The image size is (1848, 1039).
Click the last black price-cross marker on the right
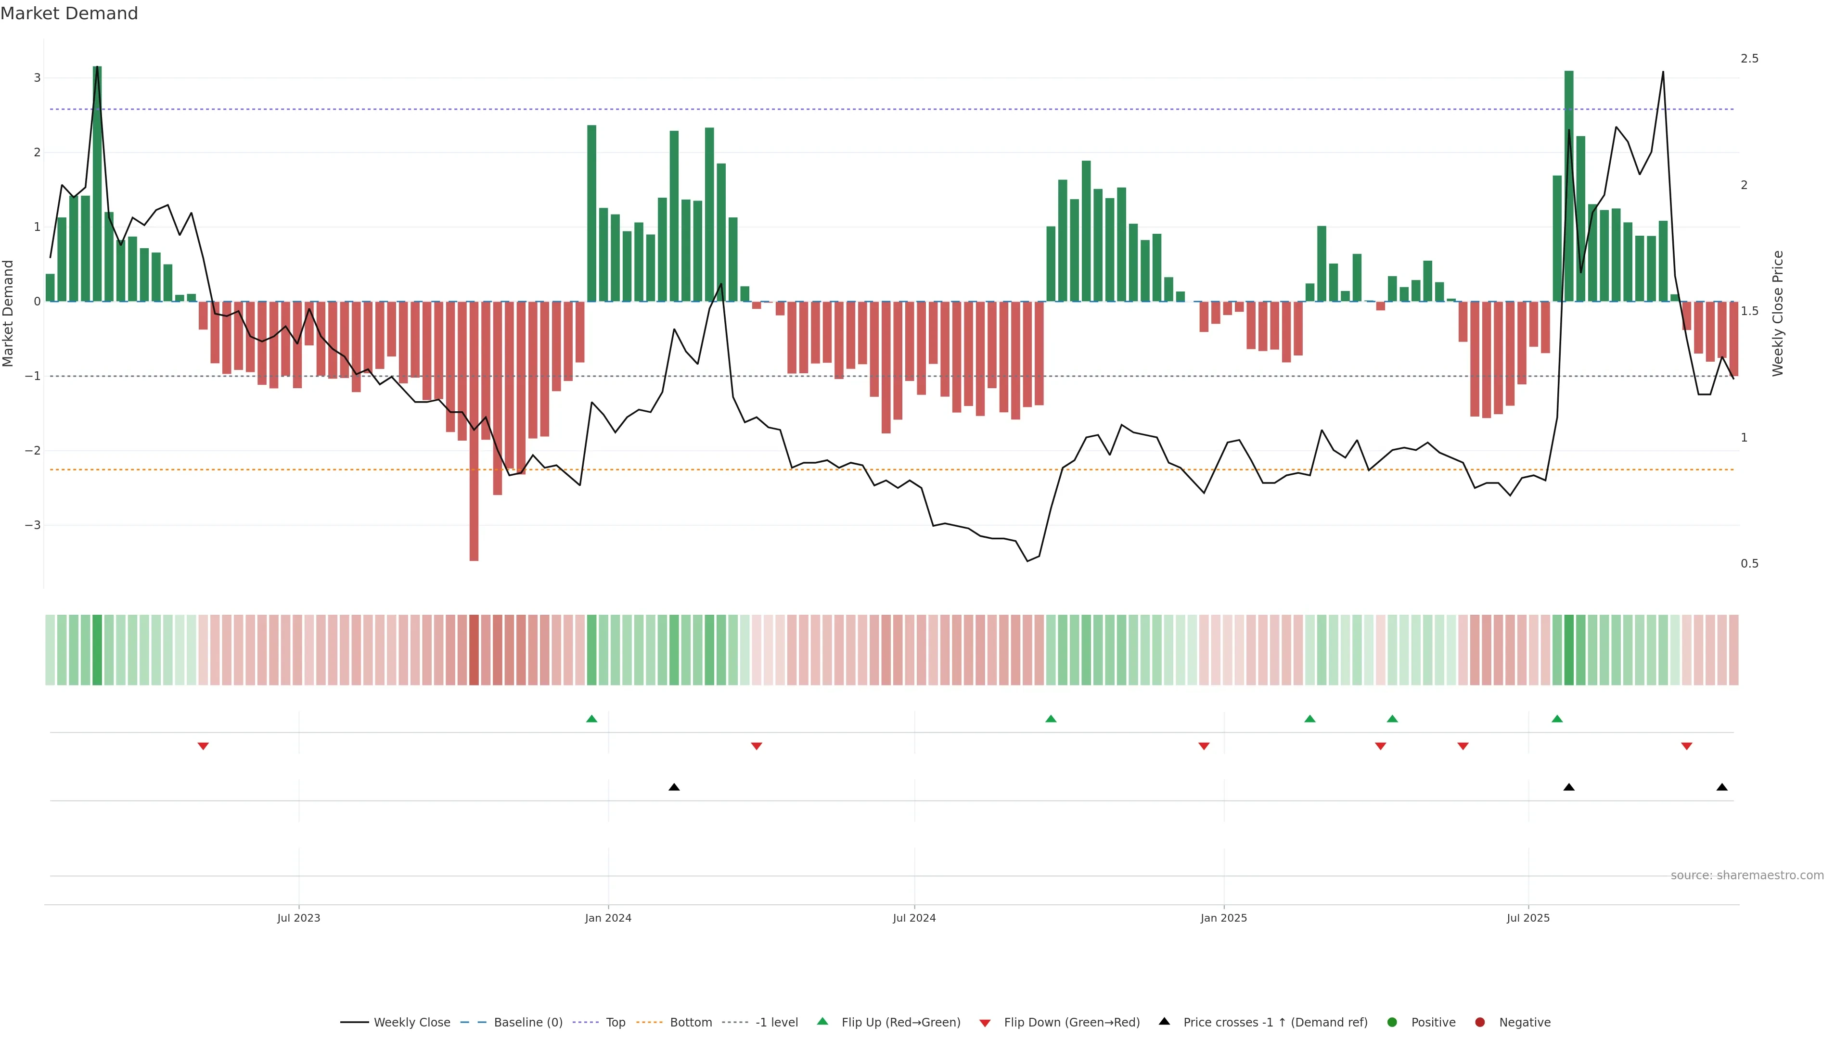[x=1722, y=787]
